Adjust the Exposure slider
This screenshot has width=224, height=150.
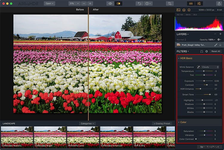tap(204, 81)
